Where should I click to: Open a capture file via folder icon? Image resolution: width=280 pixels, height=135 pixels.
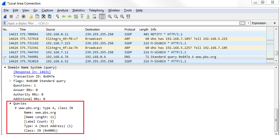(x=31, y=16)
